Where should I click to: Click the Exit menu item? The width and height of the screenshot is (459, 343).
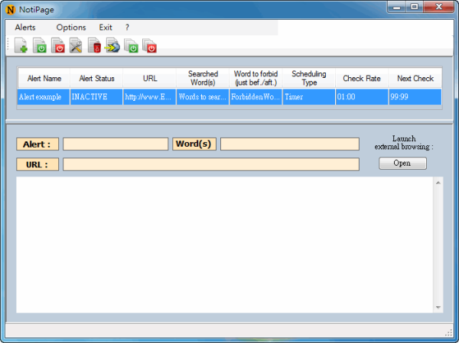(x=106, y=28)
